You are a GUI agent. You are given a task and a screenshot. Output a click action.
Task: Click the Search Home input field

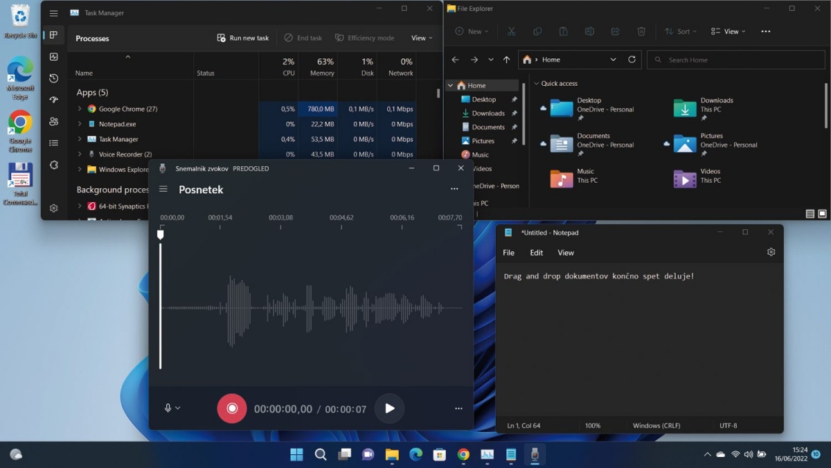pyautogui.click(x=735, y=60)
